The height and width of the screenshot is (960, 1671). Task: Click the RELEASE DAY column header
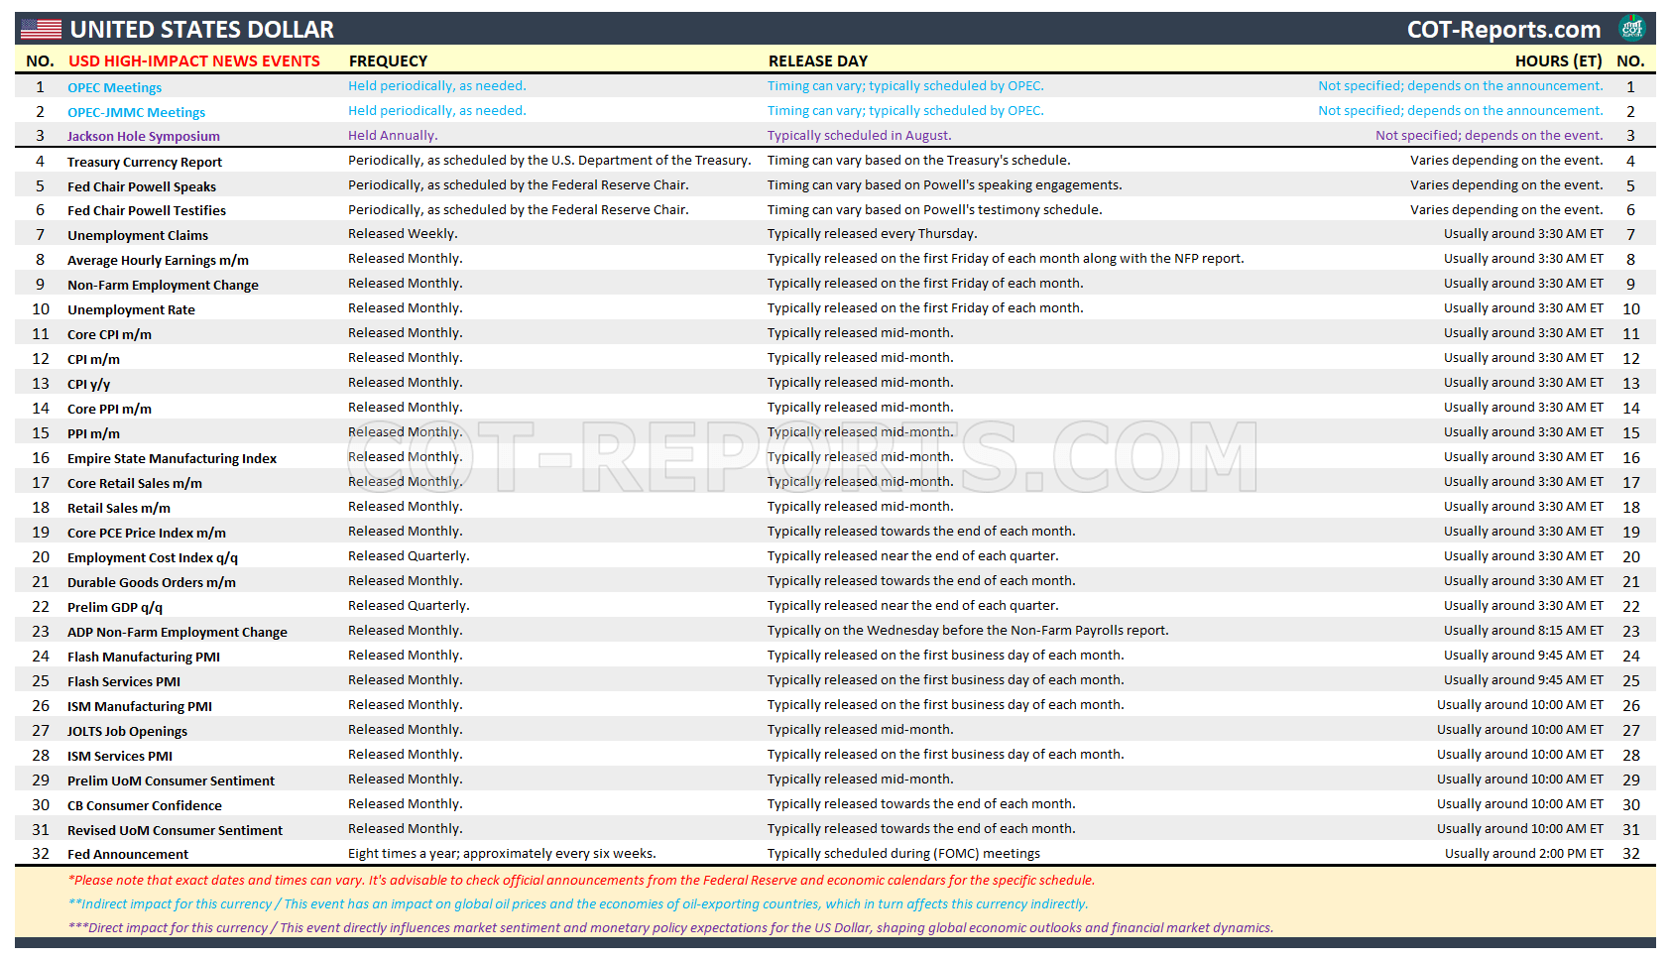click(818, 60)
